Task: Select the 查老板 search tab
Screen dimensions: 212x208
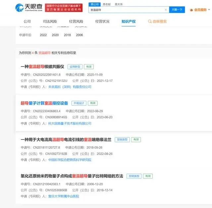Action: coord(107,4)
